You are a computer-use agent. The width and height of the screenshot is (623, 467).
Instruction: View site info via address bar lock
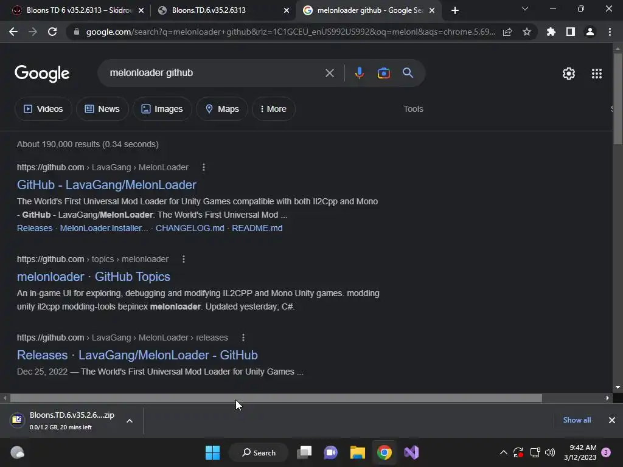click(x=77, y=32)
